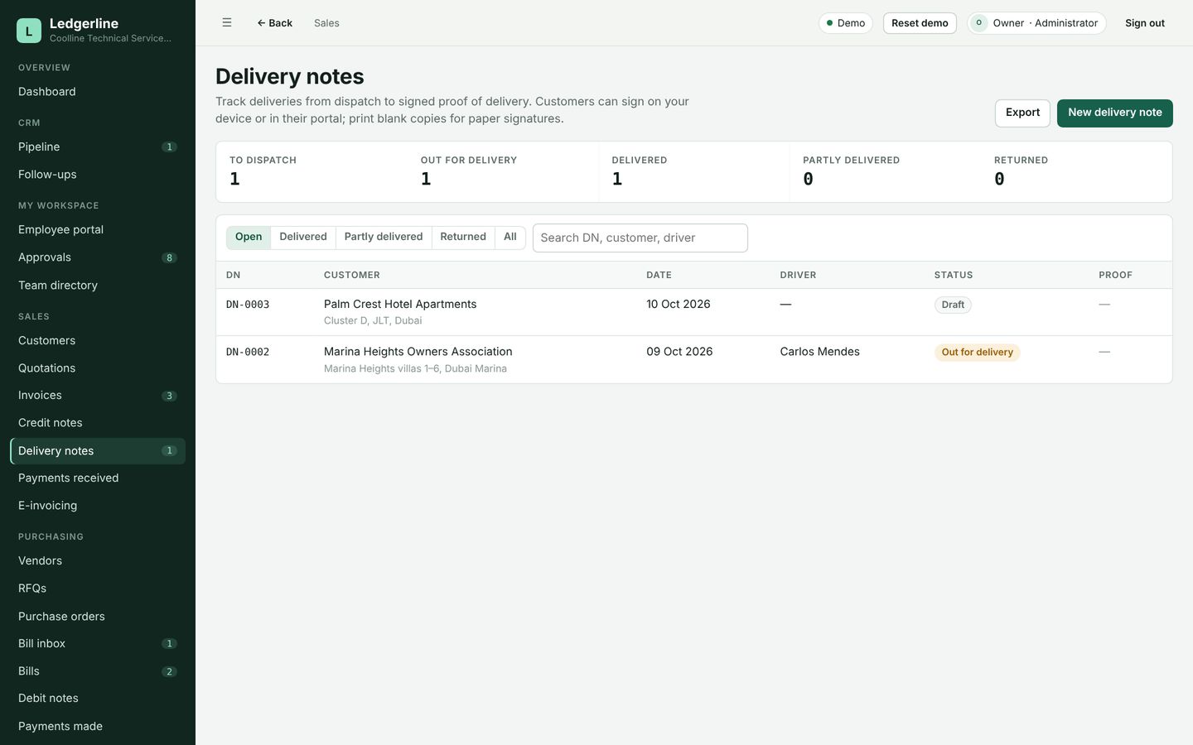This screenshot has height=745, width=1193.
Task: Open the Sales breadcrumb link
Action: click(x=326, y=23)
